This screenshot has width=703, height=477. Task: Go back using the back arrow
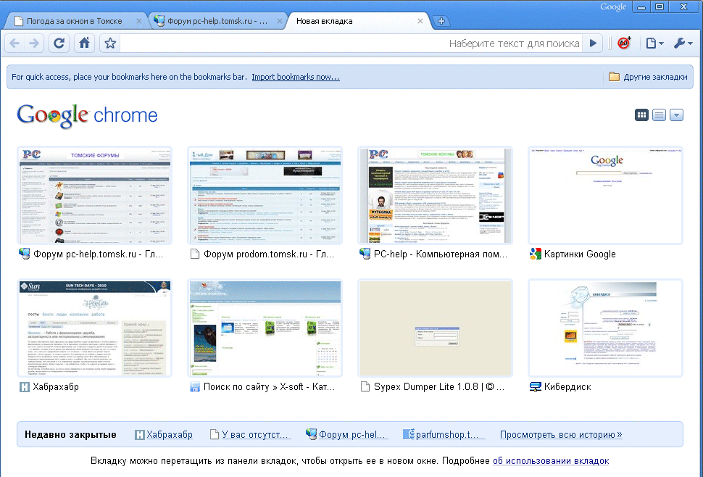[x=14, y=43]
